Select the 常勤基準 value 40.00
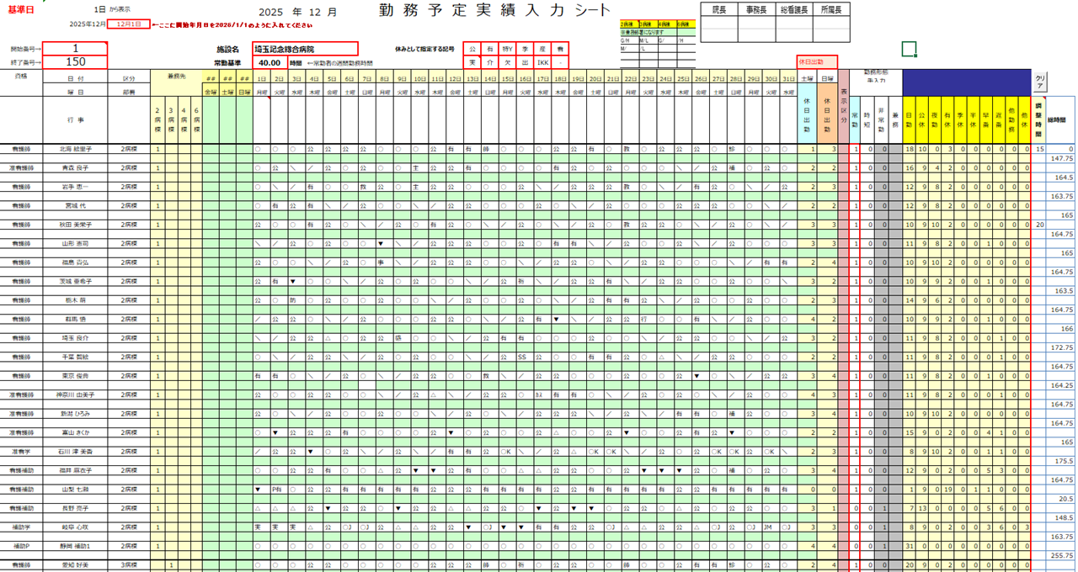This screenshot has width=1078, height=572. [269, 62]
